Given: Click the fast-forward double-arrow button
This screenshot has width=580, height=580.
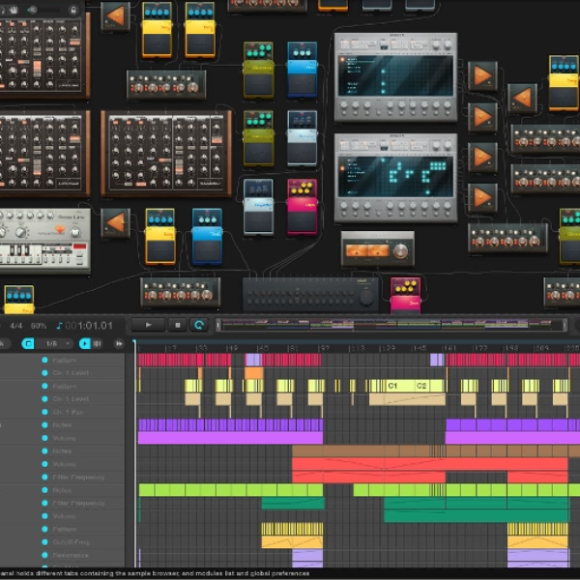Looking at the screenshot, I should coord(119,343).
